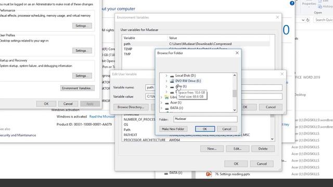Cancel the Environment Variables dialog
Viewport: 333px width, 187px height.
tap(262, 164)
